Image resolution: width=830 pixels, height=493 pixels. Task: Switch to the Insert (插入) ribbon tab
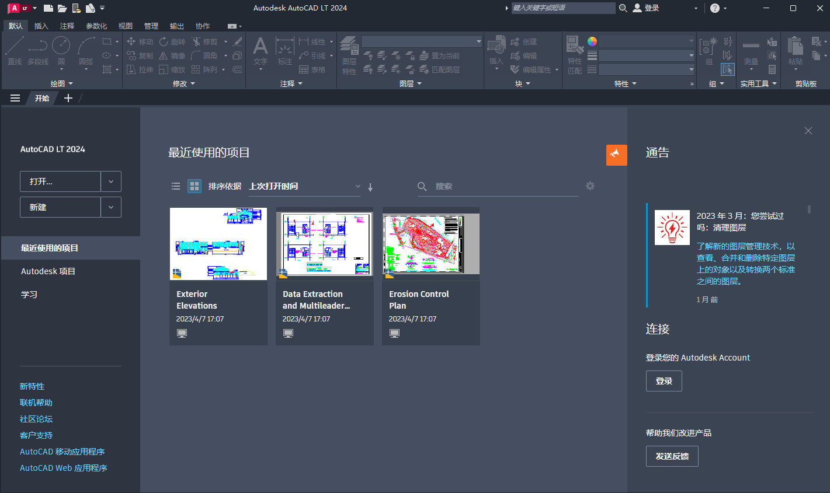pyautogui.click(x=41, y=26)
